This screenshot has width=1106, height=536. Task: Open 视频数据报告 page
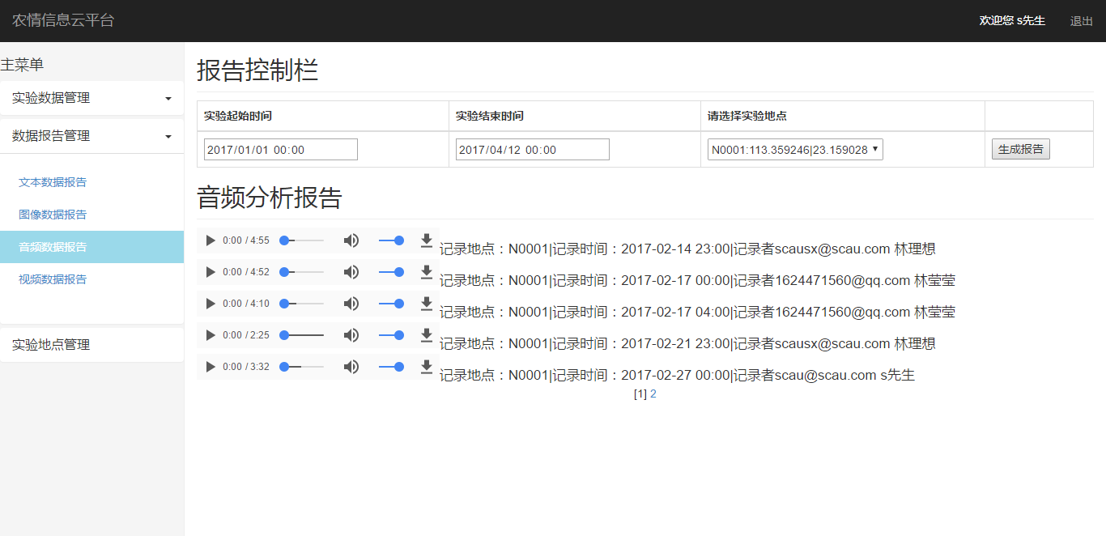pyautogui.click(x=53, y=279)
